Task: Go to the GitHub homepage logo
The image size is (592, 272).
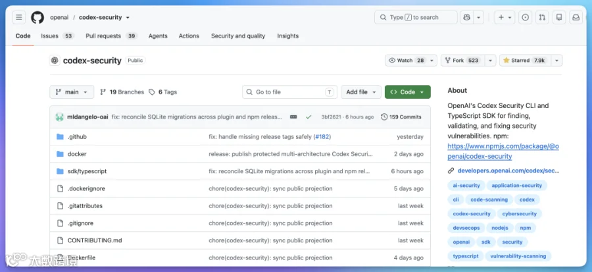Action: pyautogui.click(x=37, y=17)
